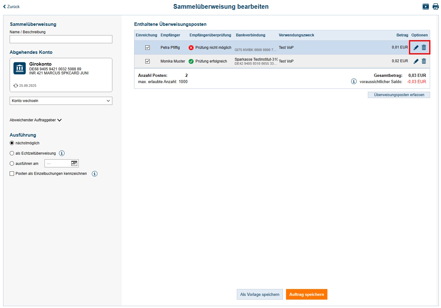The image size is (441, 308).
Task: Open the calendar date picker icon
Action: coord(74,163)
